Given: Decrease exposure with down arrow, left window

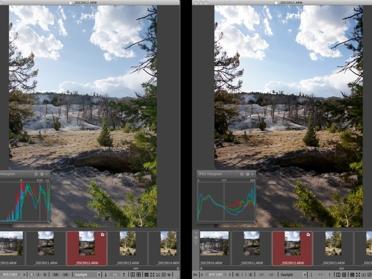Looking at the screenshot, I should tap(106, 274).
